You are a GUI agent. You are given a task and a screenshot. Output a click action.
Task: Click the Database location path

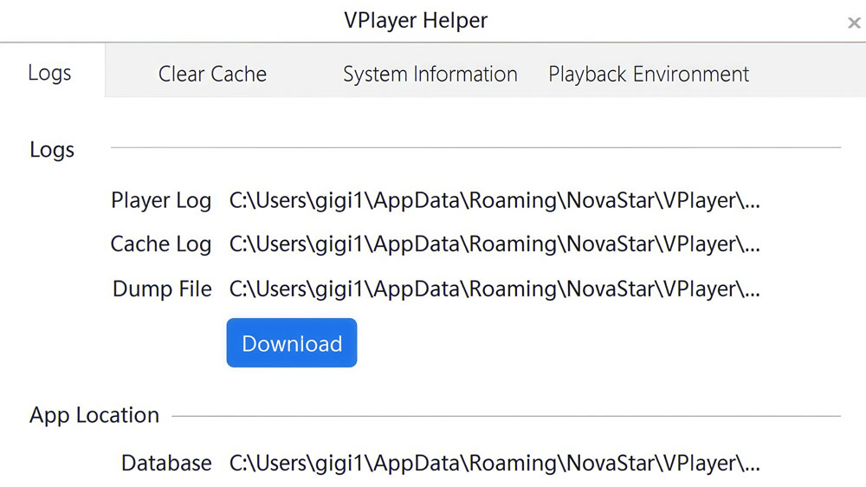coord(494,464)
